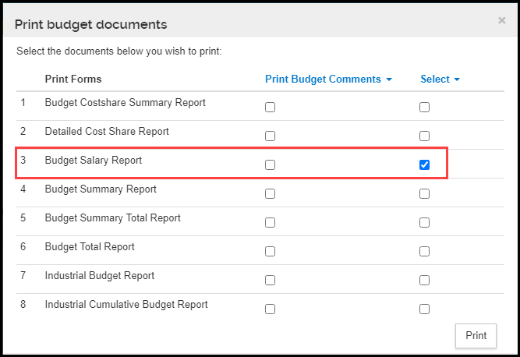Check Select for Budget Summary Total Report
Screen dimensions: 520x357
(424, 222)
